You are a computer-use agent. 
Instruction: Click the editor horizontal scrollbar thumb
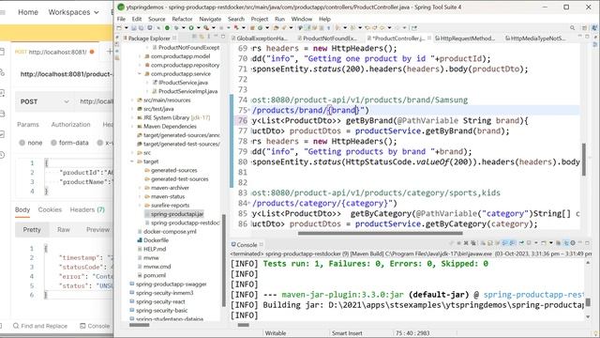pyautogui.click(x=380, y=233)
